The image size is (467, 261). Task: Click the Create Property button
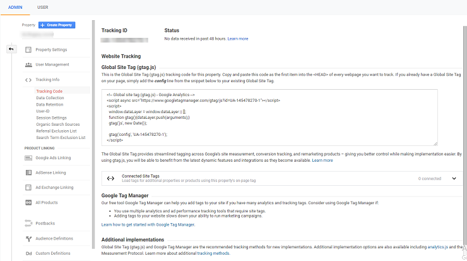57,25
